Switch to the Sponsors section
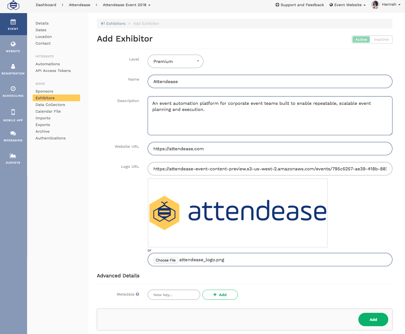 point(44,91)
